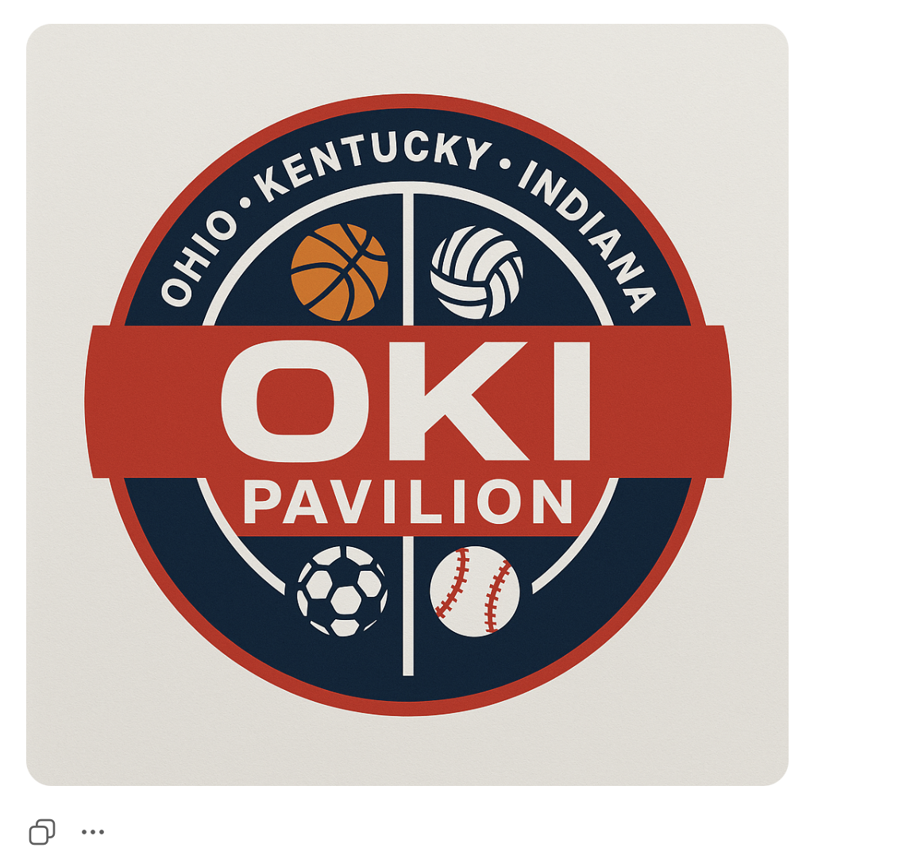The height and width of the screenshot is (859, 899).
Task: Click the dot between KENTUCKY and INDIANA
Action: [505, 164]
